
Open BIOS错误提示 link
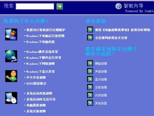pyautogui.click(x=36, y=83)
